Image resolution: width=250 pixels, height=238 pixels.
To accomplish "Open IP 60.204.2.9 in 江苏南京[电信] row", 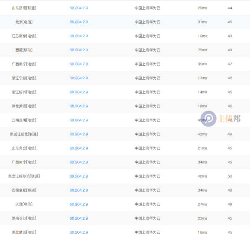I will tap(79, 36).
